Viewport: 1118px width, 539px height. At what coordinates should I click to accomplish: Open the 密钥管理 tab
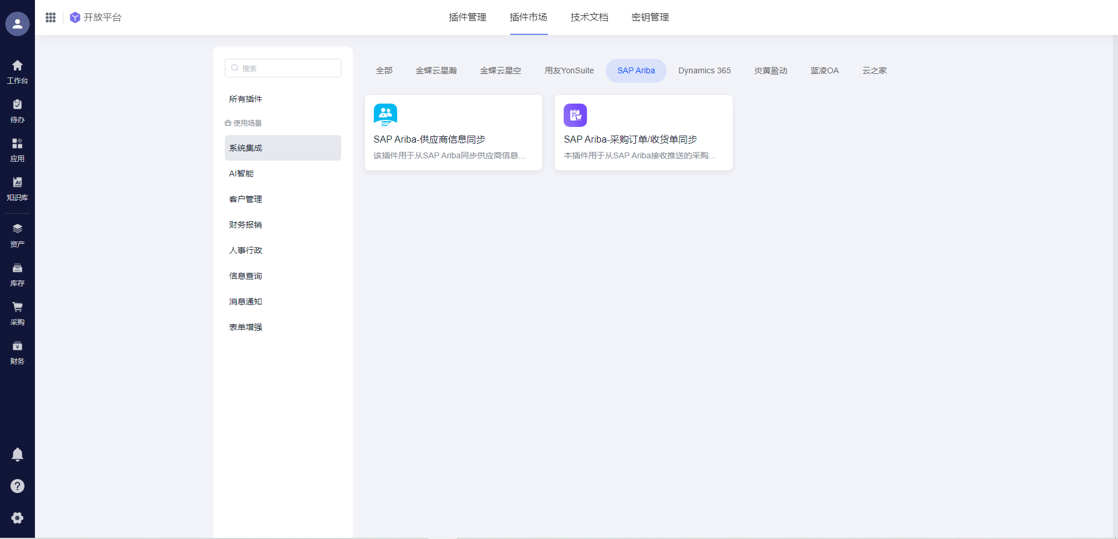tap(650, 17)
